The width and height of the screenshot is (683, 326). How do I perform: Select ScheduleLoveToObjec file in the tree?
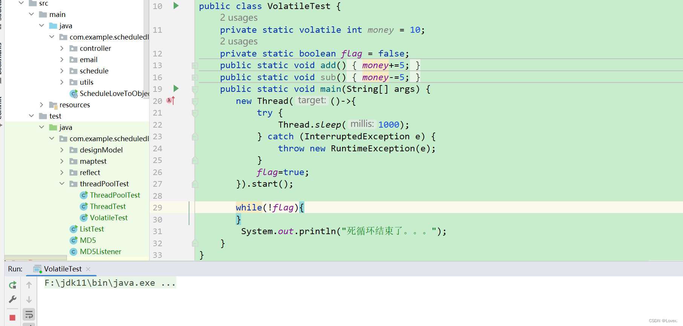[115, 93]
